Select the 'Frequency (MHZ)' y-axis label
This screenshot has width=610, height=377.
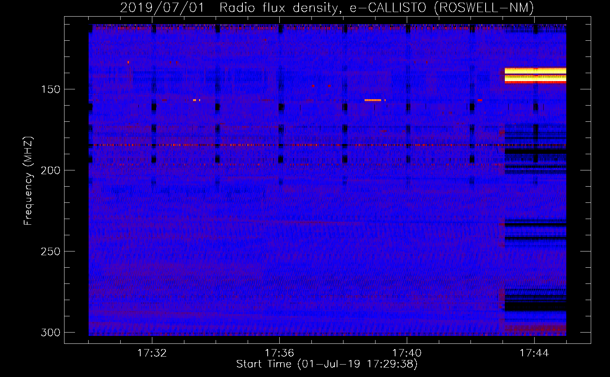point(28,181)
